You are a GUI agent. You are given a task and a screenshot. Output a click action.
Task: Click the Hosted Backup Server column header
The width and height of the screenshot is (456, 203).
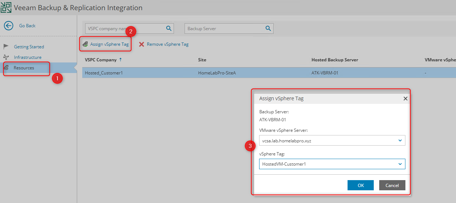[x=334, y=60]
